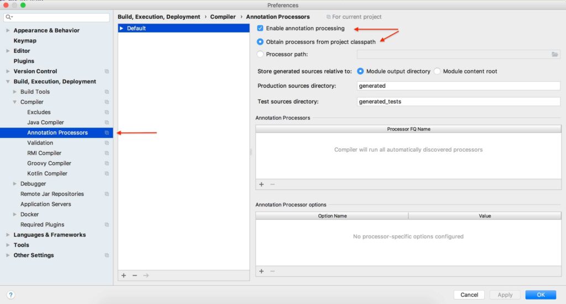Click the For current project icon

point(328,17)
